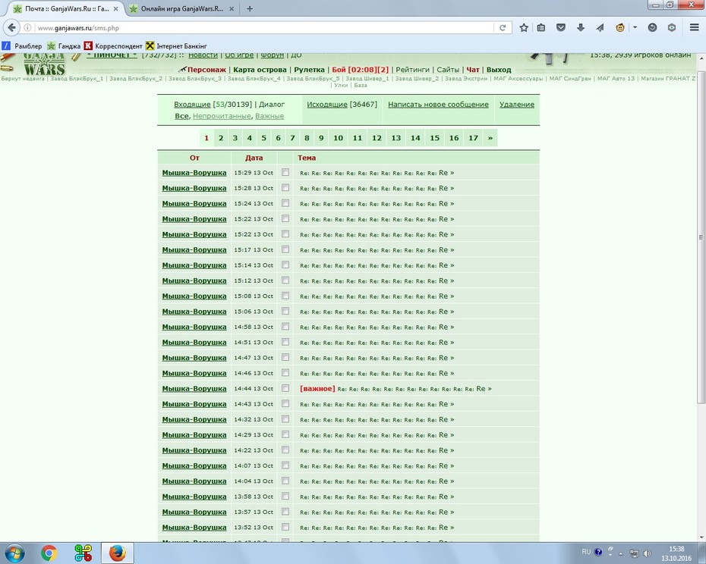706x564 pixels.
Task: Open the Исходящие outbox link
Action: pyautogui.click(x=327, y=105)
